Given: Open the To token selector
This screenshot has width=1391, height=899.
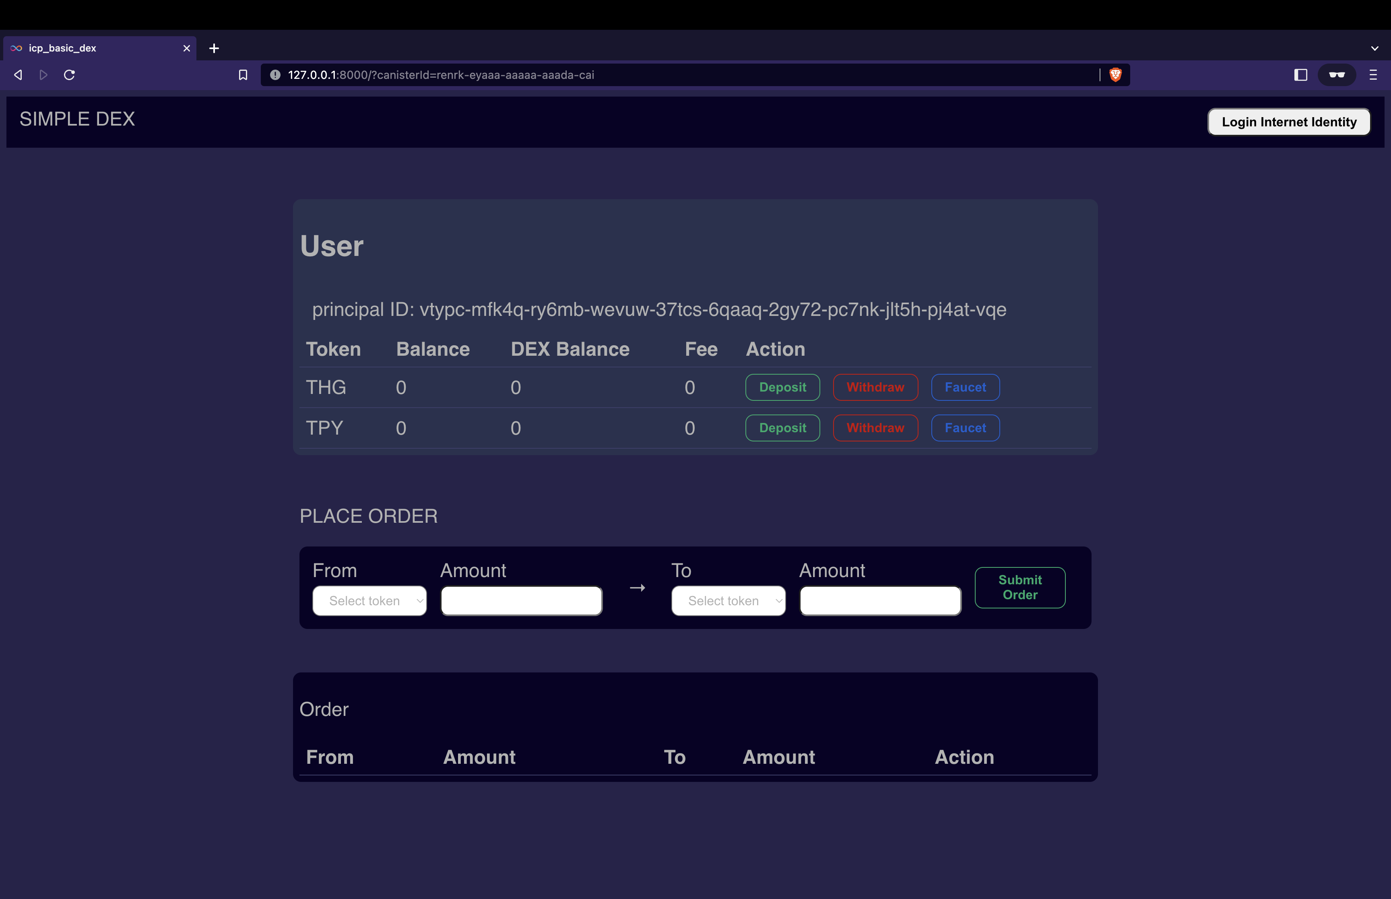Looking at the screenshot, I should (728, 601).
